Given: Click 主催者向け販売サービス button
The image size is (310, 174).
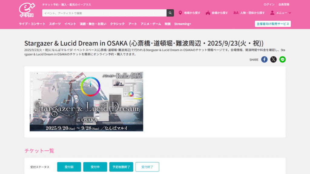Looking at the screenshot, I should click(x=273, y=24).
